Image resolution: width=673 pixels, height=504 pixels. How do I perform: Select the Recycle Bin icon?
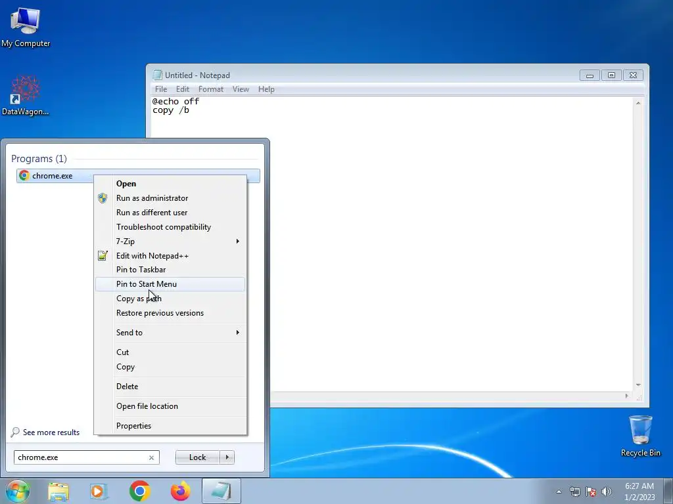coord(640,436)
